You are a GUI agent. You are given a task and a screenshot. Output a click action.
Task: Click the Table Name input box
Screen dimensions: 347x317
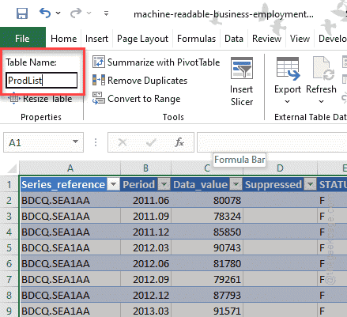coord(42,81)
